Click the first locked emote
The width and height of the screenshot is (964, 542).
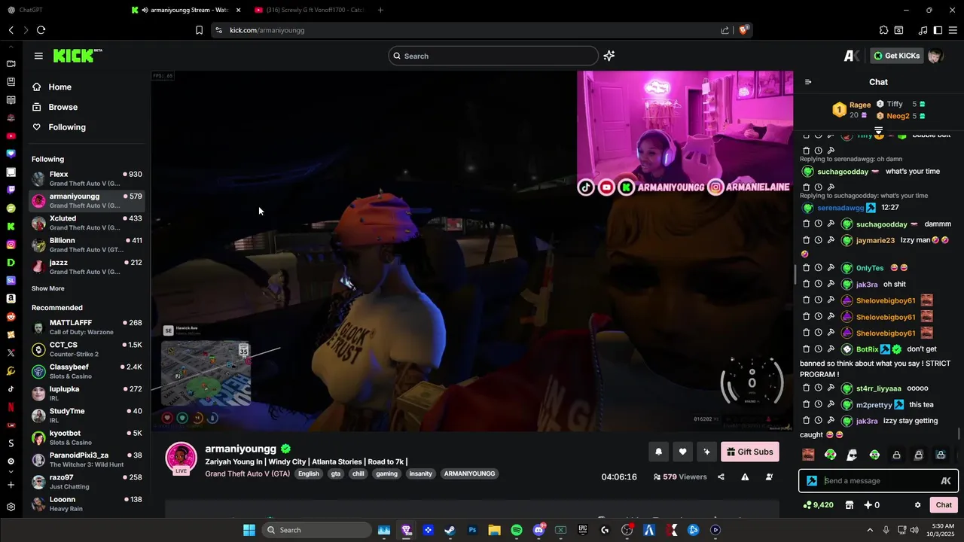tap(896, 455)
